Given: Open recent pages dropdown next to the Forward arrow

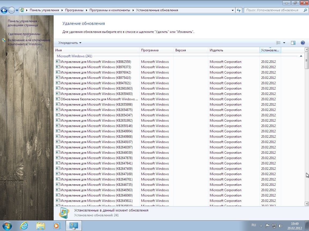Looking at the screenshot, I should 17,10.
